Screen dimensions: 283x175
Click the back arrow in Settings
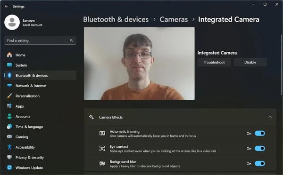7,6
